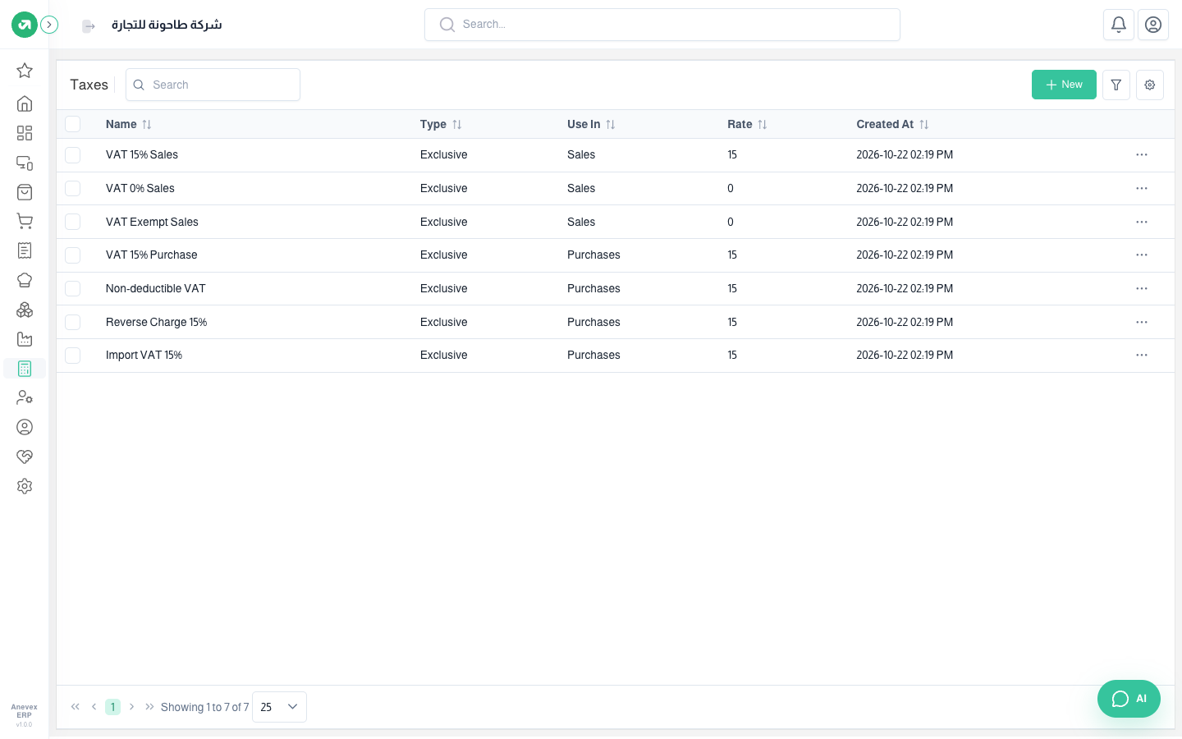Open the rows-per-page dropdown showing 25
1182x739 pixels.
(x=279, y=707)
